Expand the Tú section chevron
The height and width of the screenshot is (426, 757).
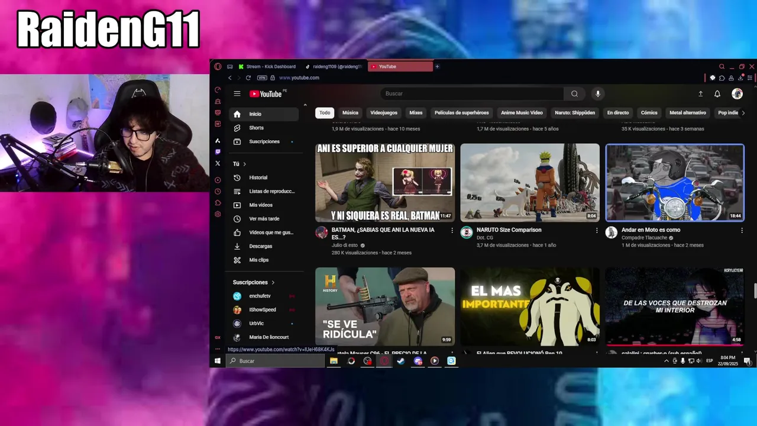coord(244,164)
